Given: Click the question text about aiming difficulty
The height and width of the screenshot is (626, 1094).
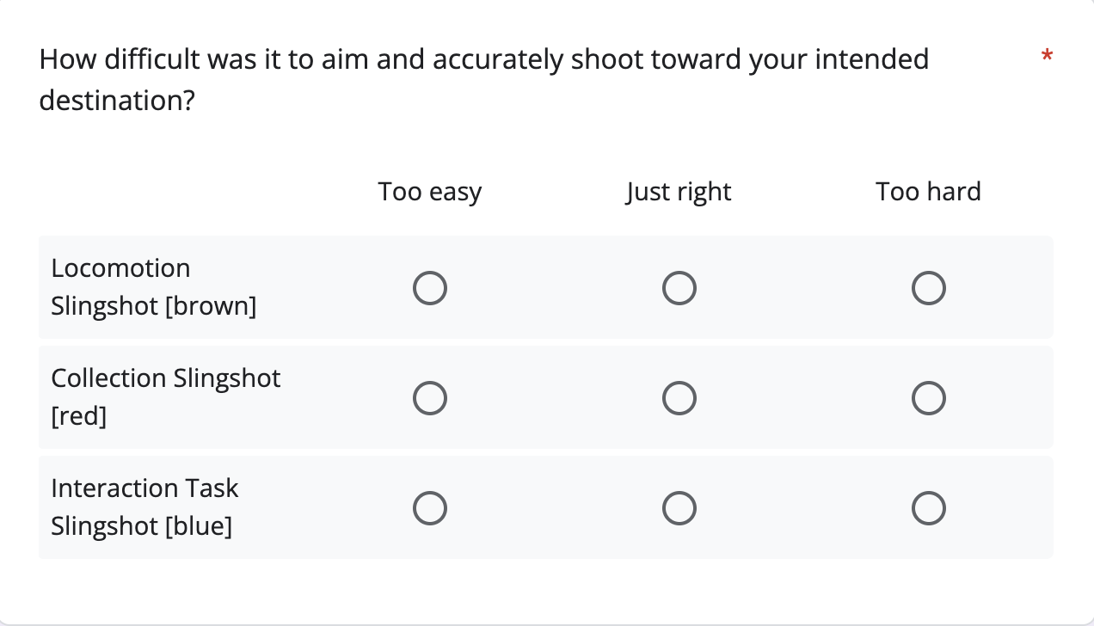Looking at the screenshot, I should point(484,80).
